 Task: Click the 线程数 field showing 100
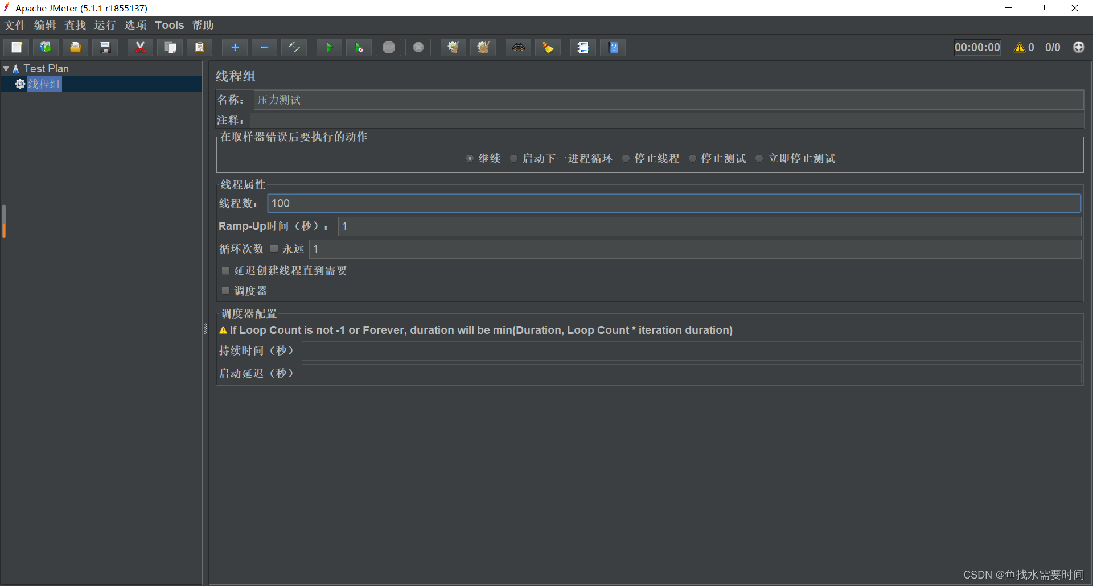click(x=674, y=203)
